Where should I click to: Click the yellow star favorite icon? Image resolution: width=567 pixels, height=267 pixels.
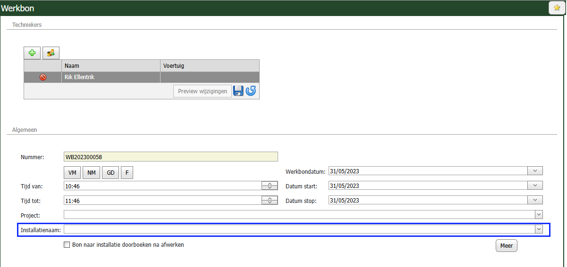tap(557, 8)
